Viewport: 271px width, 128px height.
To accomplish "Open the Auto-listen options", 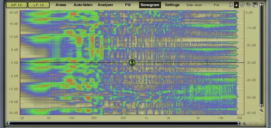I will click(83, 5).
